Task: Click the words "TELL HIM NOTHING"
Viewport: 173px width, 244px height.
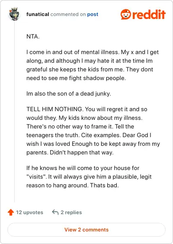Action: 54,109
